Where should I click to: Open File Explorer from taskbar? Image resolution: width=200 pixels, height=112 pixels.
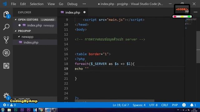pyautogui.click(x=9, y=110)
